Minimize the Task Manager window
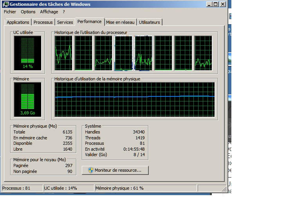The height and width of the screenshot is (217, 285). tap(209, 4)
